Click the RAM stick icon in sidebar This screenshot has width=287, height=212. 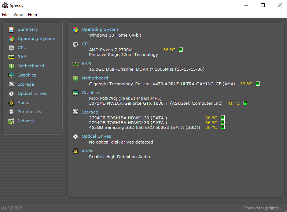(11, 57)
